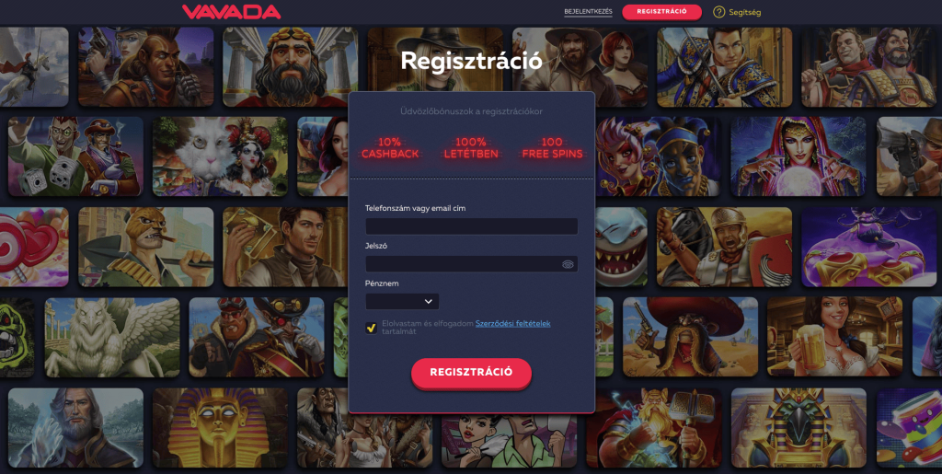Open the golden pharaoh game thumbnail
This screenshot has width=942, height=474.
coord(221,428)
